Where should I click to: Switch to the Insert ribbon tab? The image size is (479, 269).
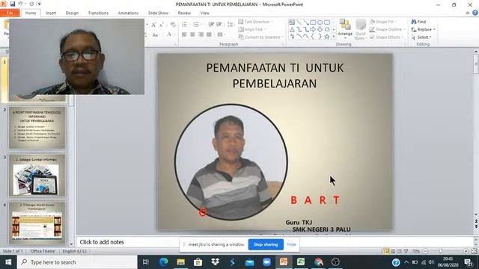point(51,13)
